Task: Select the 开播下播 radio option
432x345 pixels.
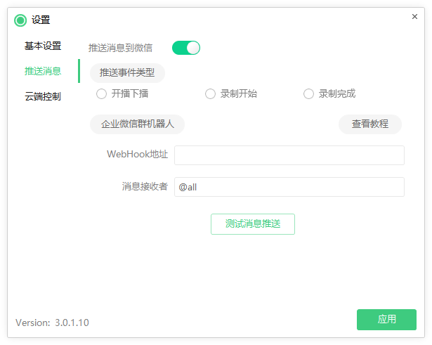Action: click(102, 94)
